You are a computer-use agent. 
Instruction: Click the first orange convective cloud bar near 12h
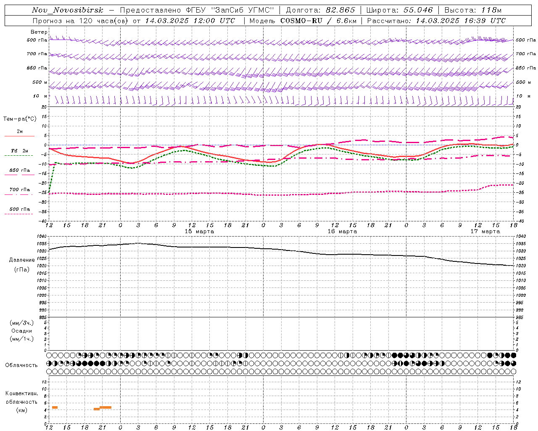coord(55,407)
